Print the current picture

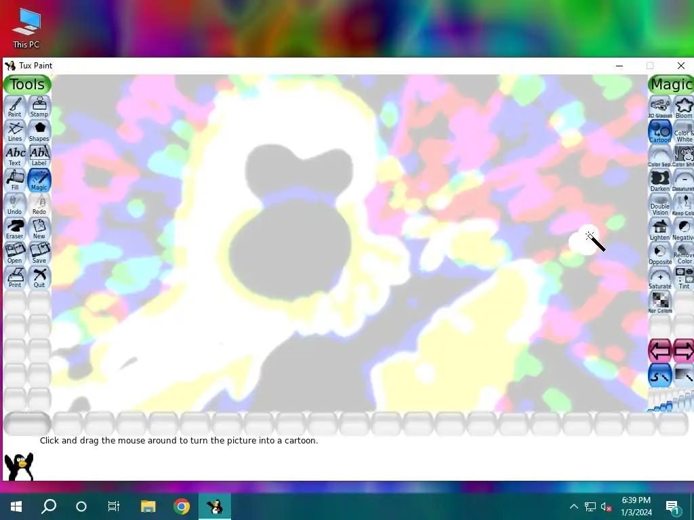(15, 277)
